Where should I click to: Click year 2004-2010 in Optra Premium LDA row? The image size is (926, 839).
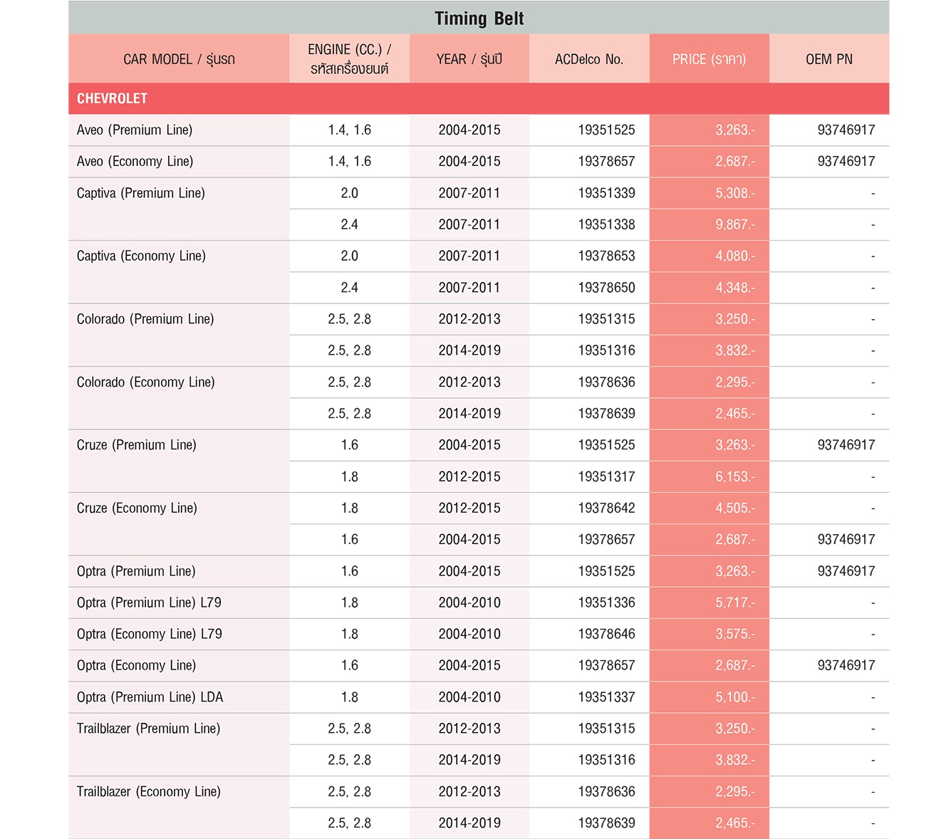[469, 697]
